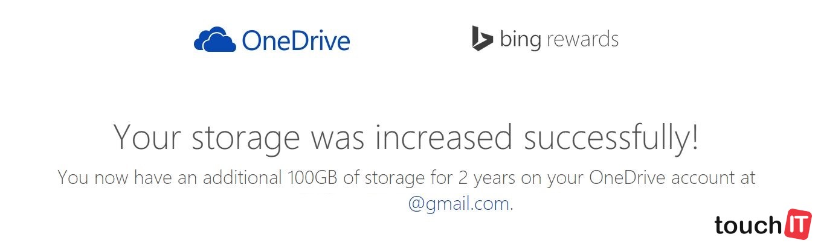Click the word 'Your' in the heading
Image resolution: width=818 pixels, height=246 pixels.
pyautogui.click(x=148, y=137)
